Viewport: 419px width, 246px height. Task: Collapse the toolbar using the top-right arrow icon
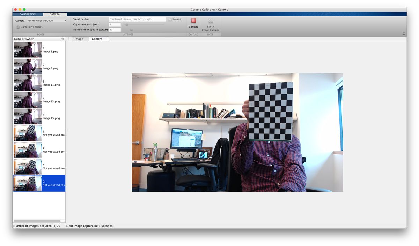pos(404,34)
